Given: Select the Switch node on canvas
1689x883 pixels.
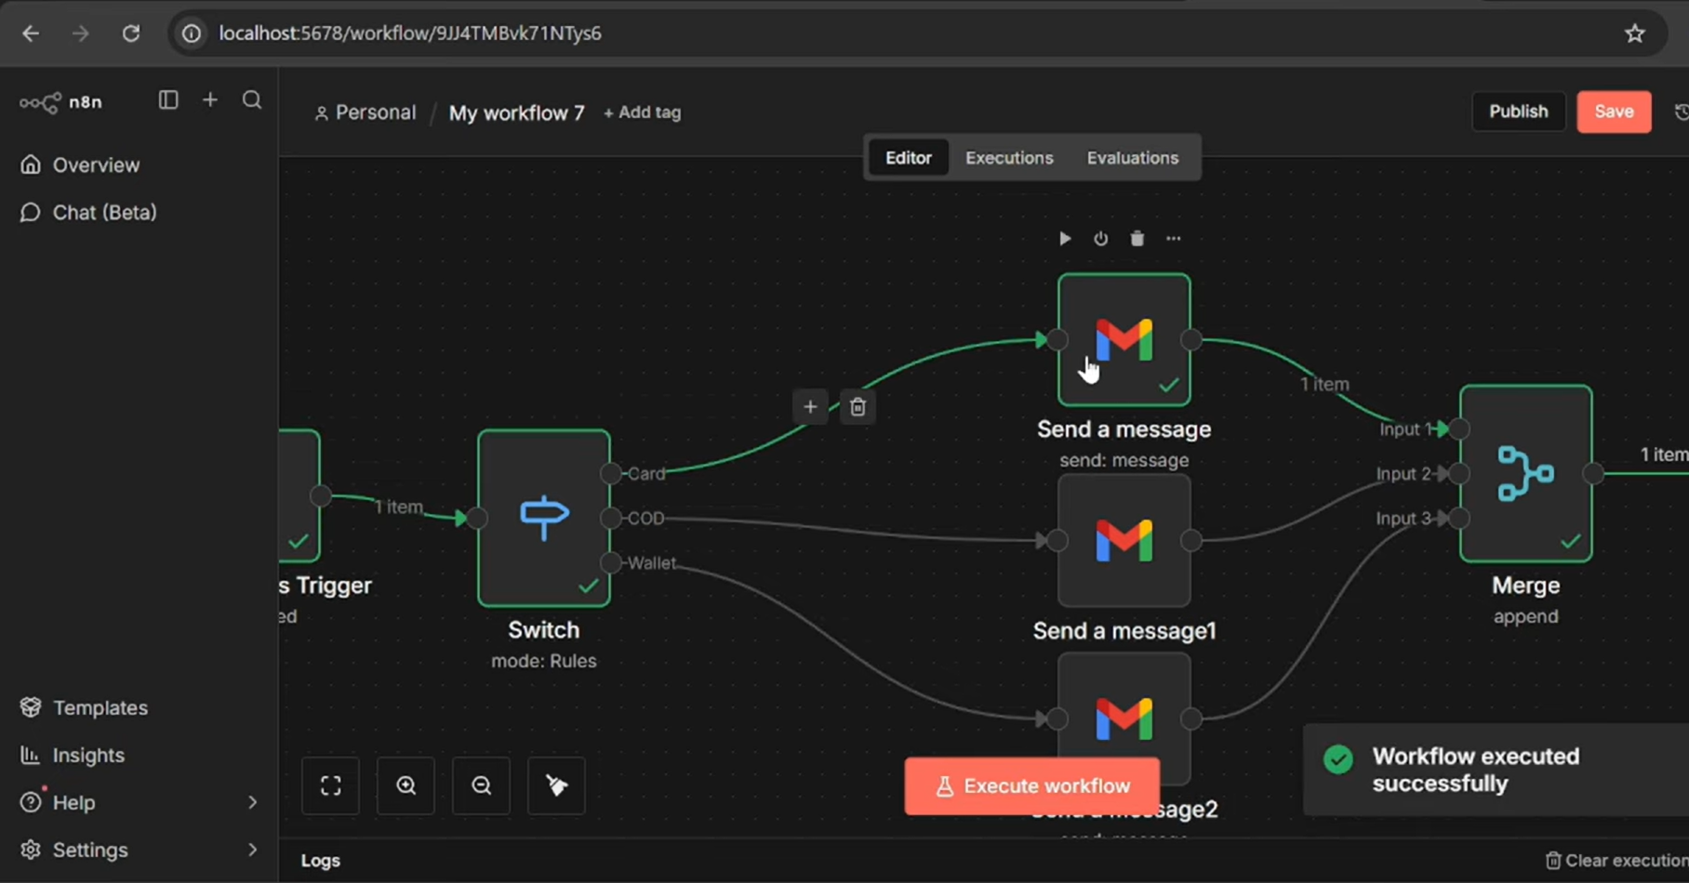Looking at the screenshot, I should click(544, 518).
